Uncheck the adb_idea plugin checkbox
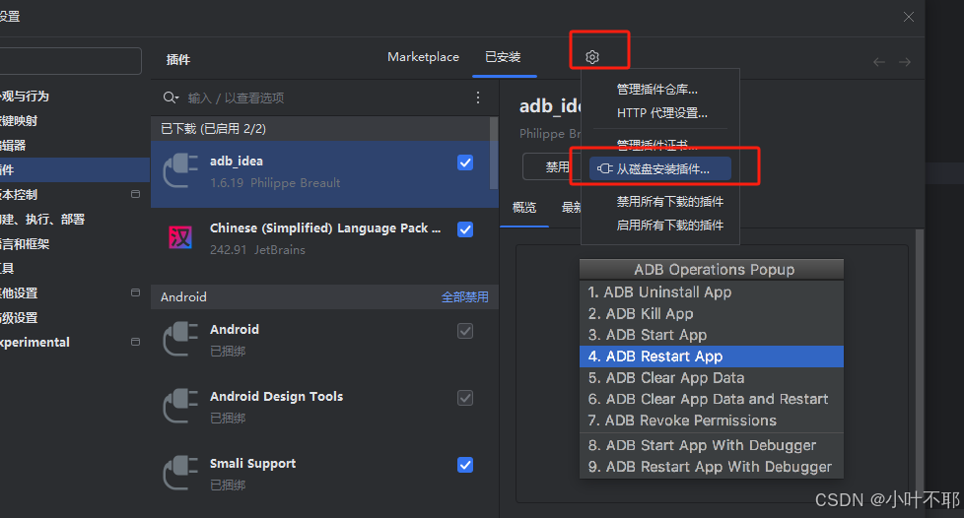The width and height of the screenshot is (964, 518). coord(465,162)
